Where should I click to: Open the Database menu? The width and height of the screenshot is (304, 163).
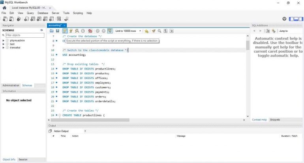tap(43, 13)
